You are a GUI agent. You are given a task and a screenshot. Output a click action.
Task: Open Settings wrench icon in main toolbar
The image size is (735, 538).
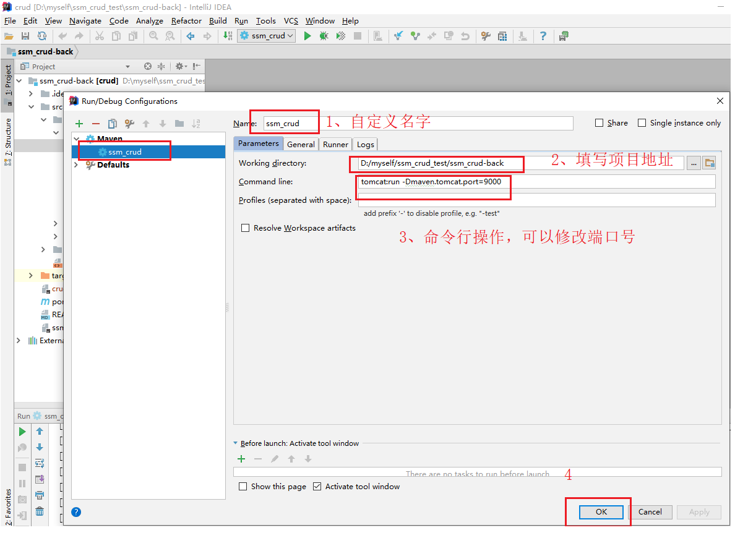(x=486, y=36)
